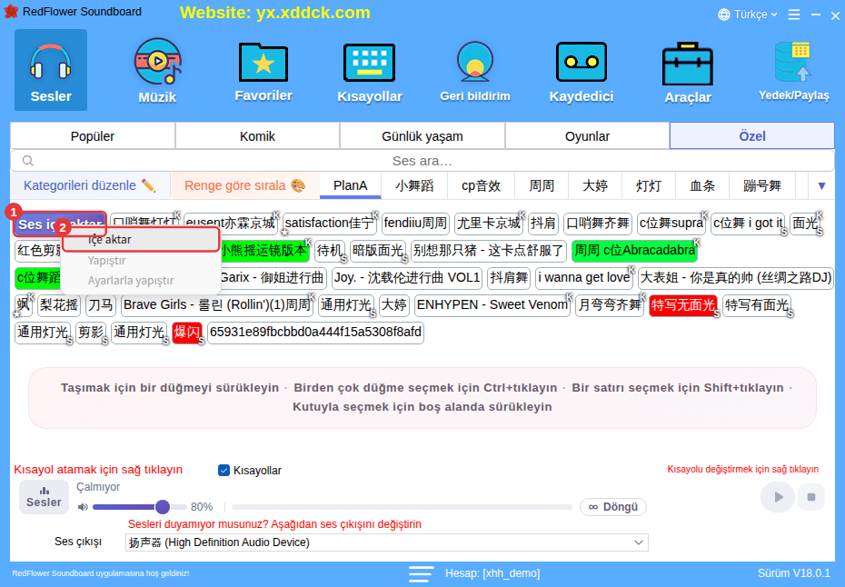
Task: Click the playback progress bar
Action: click(402, 507)
